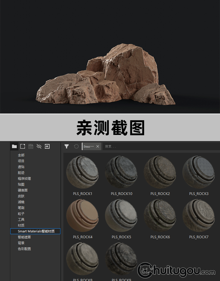The image size is (220, 281).
Task: Open the 程序纹理 category
Action: point(24,179)
